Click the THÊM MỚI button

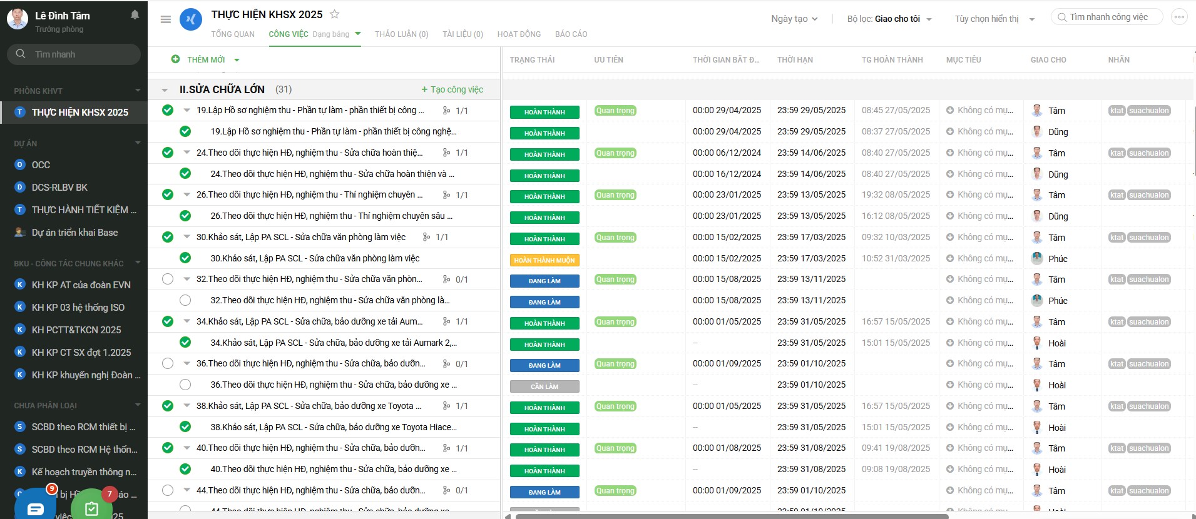click(205, 59)
